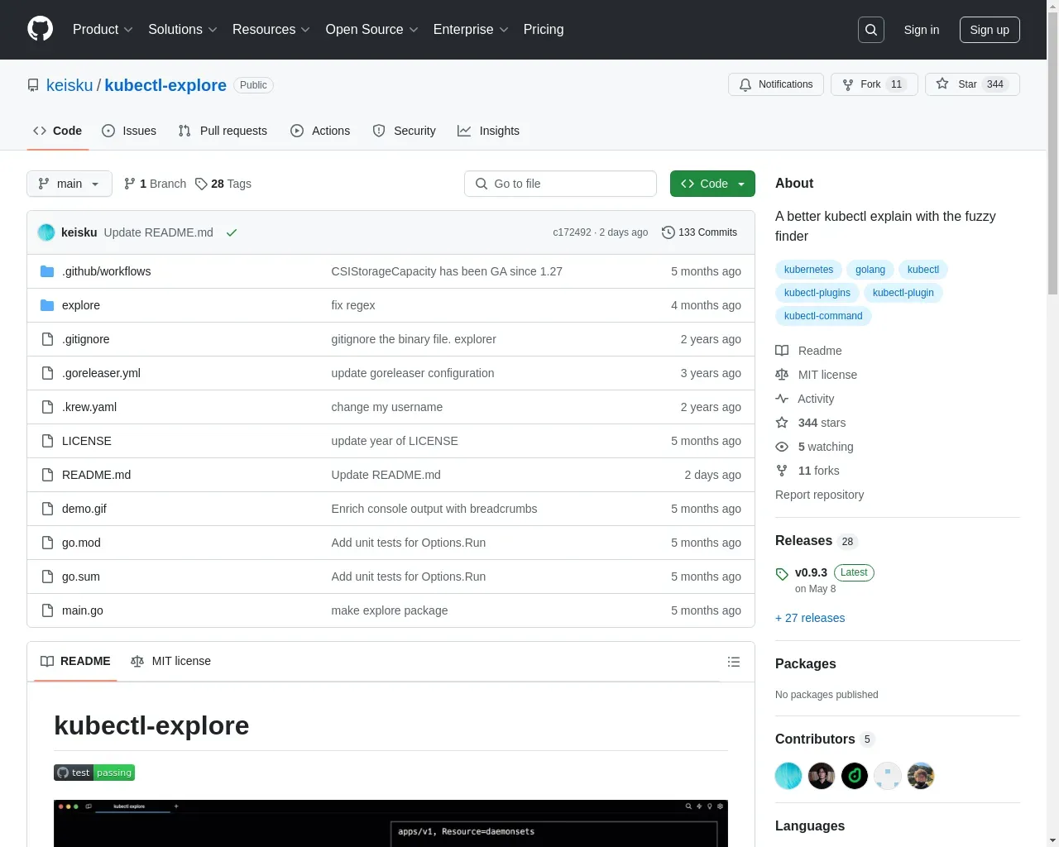The image size is (1059, 847).
Task: Click the Go to file search field
Action: [x=560, y=184]
